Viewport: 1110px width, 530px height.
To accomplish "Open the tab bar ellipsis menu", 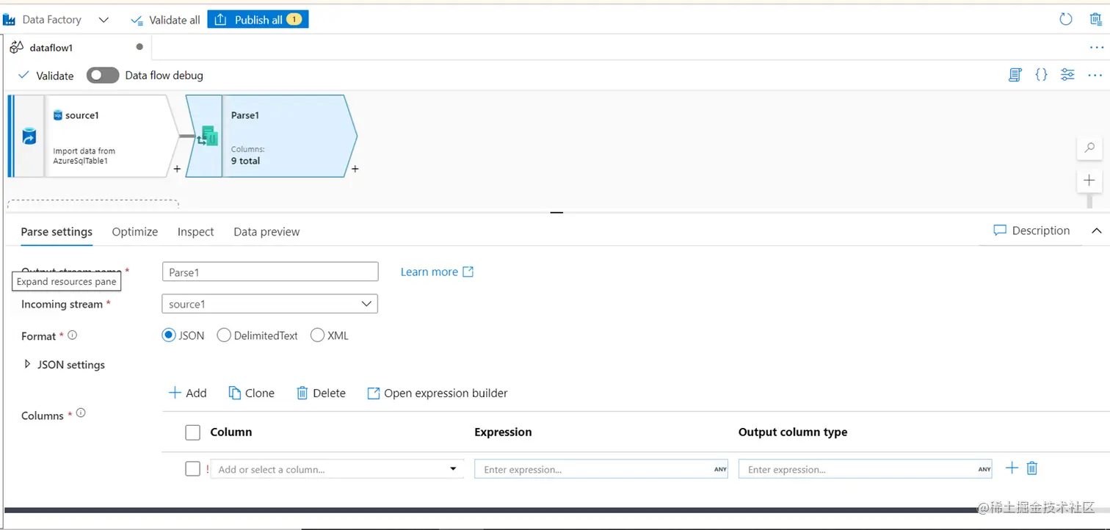I will tap(1096, 48).
